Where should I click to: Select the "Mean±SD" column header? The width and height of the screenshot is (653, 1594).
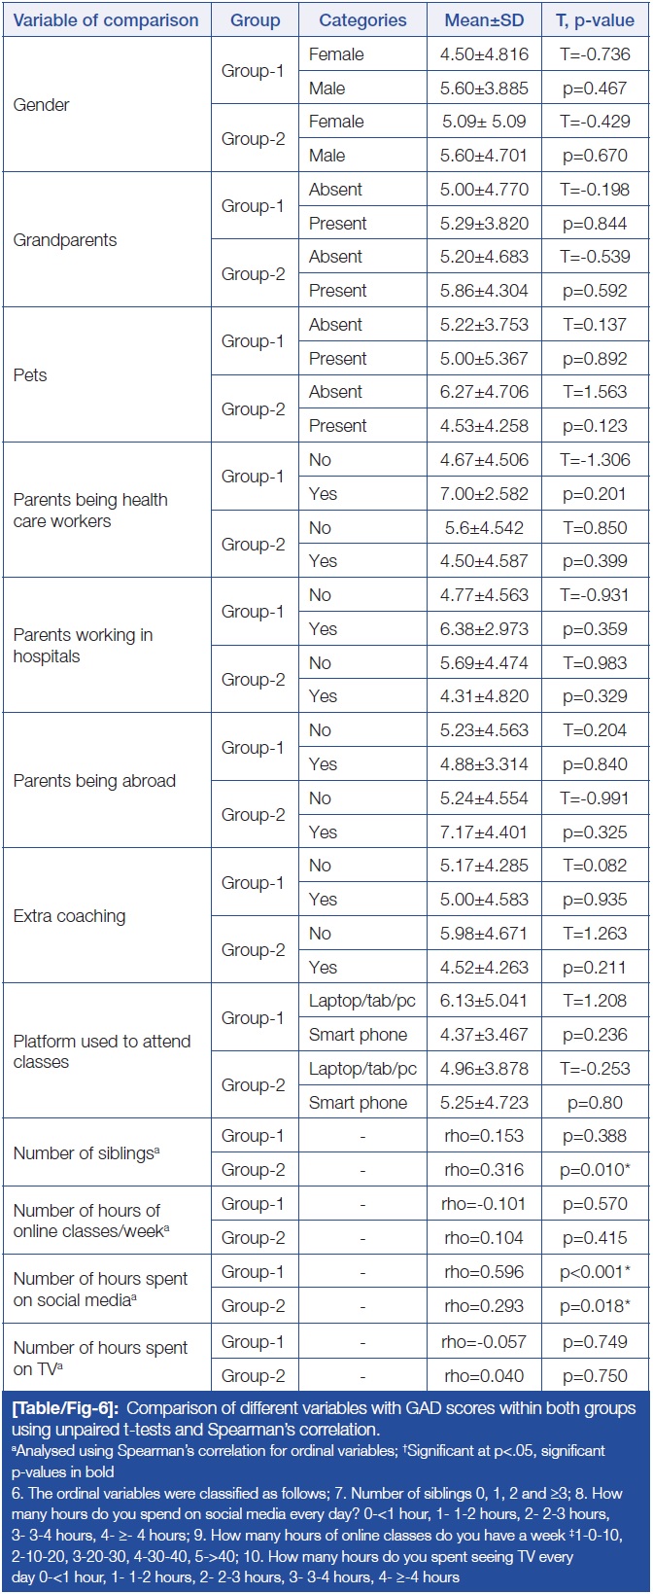483,19
